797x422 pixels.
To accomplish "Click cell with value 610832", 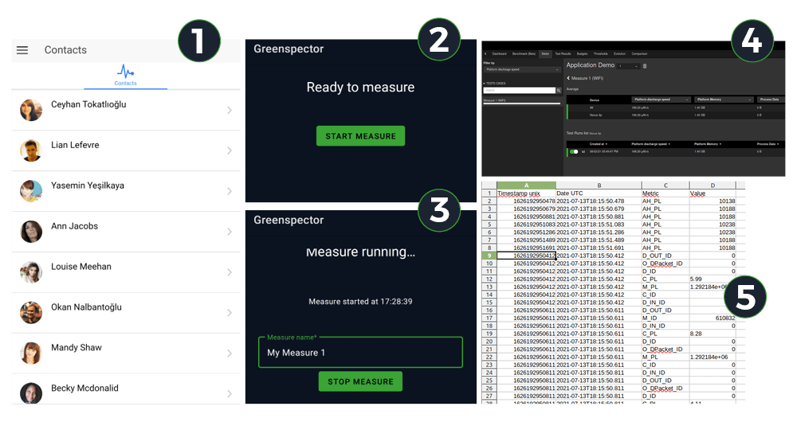I will pos(713,318).
